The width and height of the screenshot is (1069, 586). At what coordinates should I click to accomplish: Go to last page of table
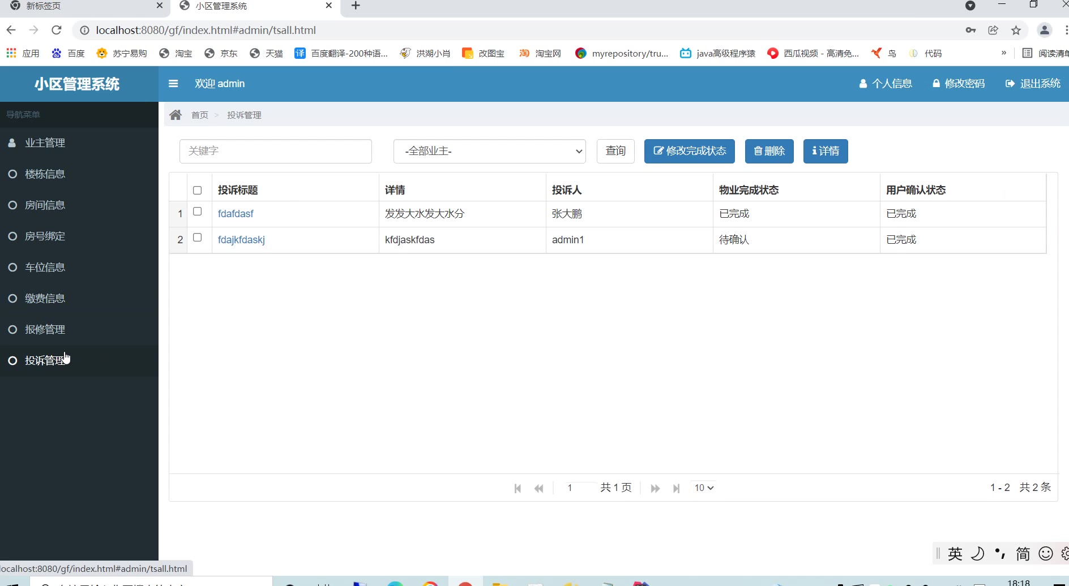[676, 488]
